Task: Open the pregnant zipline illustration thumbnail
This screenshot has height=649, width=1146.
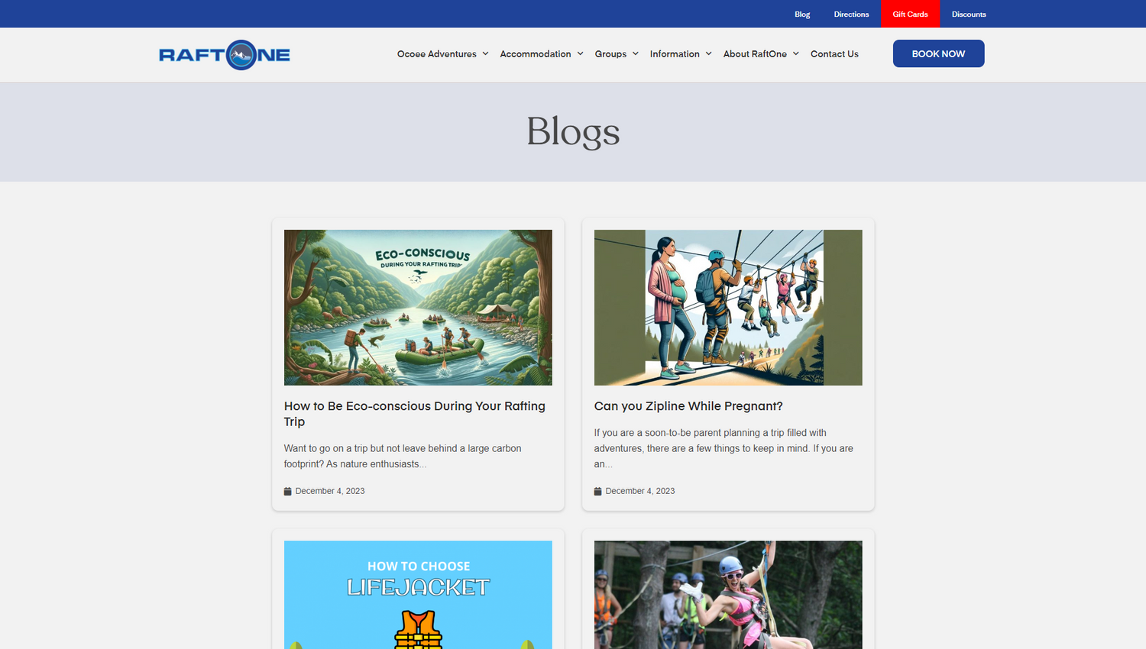Action: click(x=728, y=308)
